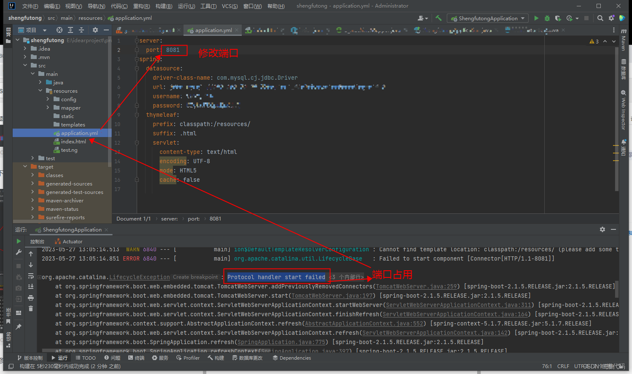Open the VCS(S) menu
Image resolution: width=632 pixels, height=374 pixels.
[230, 6]
